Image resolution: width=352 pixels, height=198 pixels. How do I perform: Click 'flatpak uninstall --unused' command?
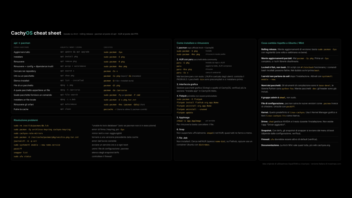[x=192, y=109]
